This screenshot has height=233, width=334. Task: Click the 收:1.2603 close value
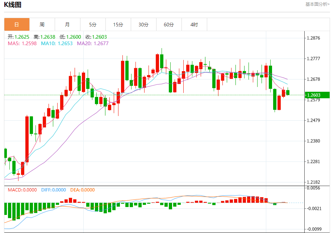coord(96,37)
